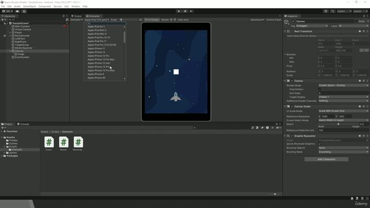This screenshot has height=208, width=370.
Task: Click the device list scrollbar thumb
Action: 124,37
